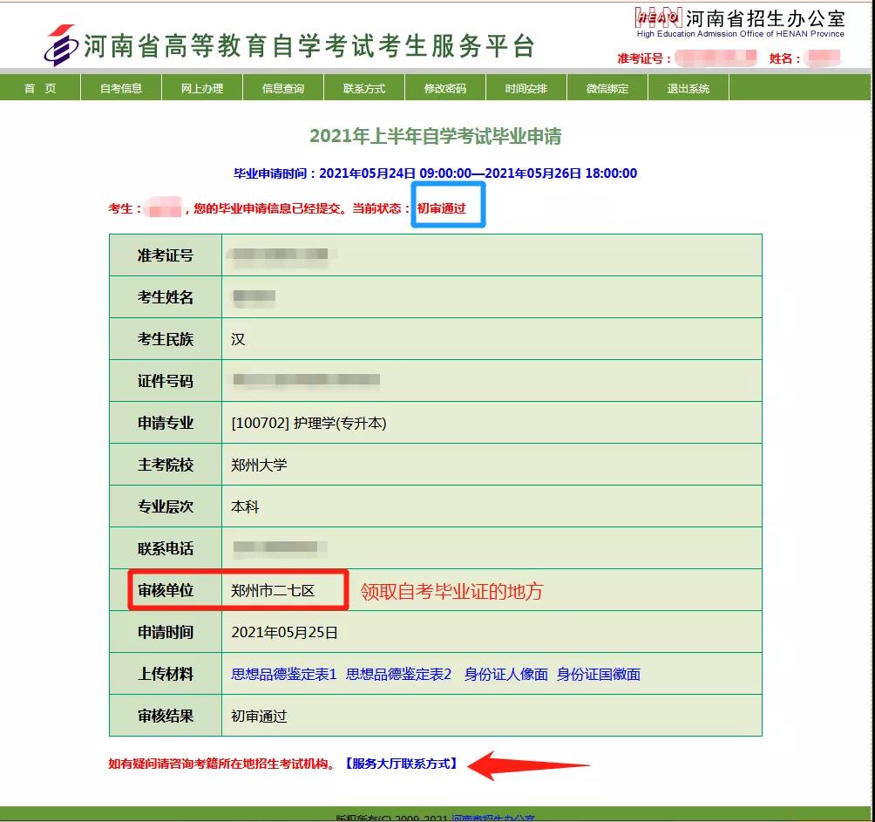This screenshot has width=875, height=822.
Task: Select the 网上办理 navigation item
Action: (x=202, y=88)
